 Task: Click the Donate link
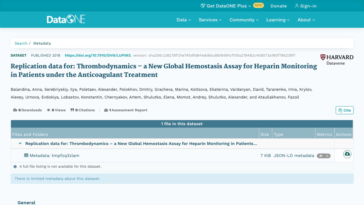(279, 6)
